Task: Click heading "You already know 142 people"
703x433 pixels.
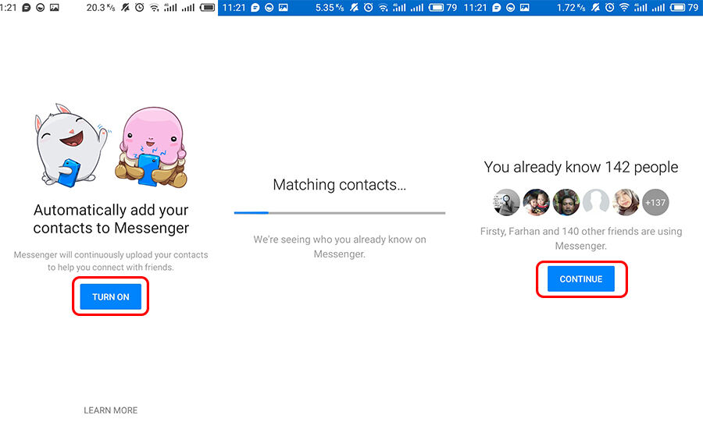Action: [580, 167]
